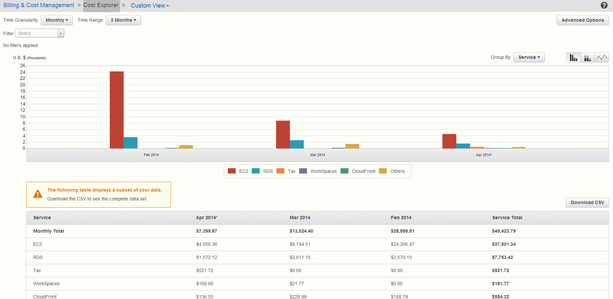Click the warning triangle icon
This screenshot has height=299, width=613.
click(38, 194)
